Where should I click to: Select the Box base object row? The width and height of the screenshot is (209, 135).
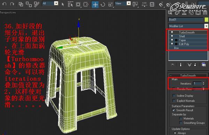pyautogui.click(x=188, y=48)
